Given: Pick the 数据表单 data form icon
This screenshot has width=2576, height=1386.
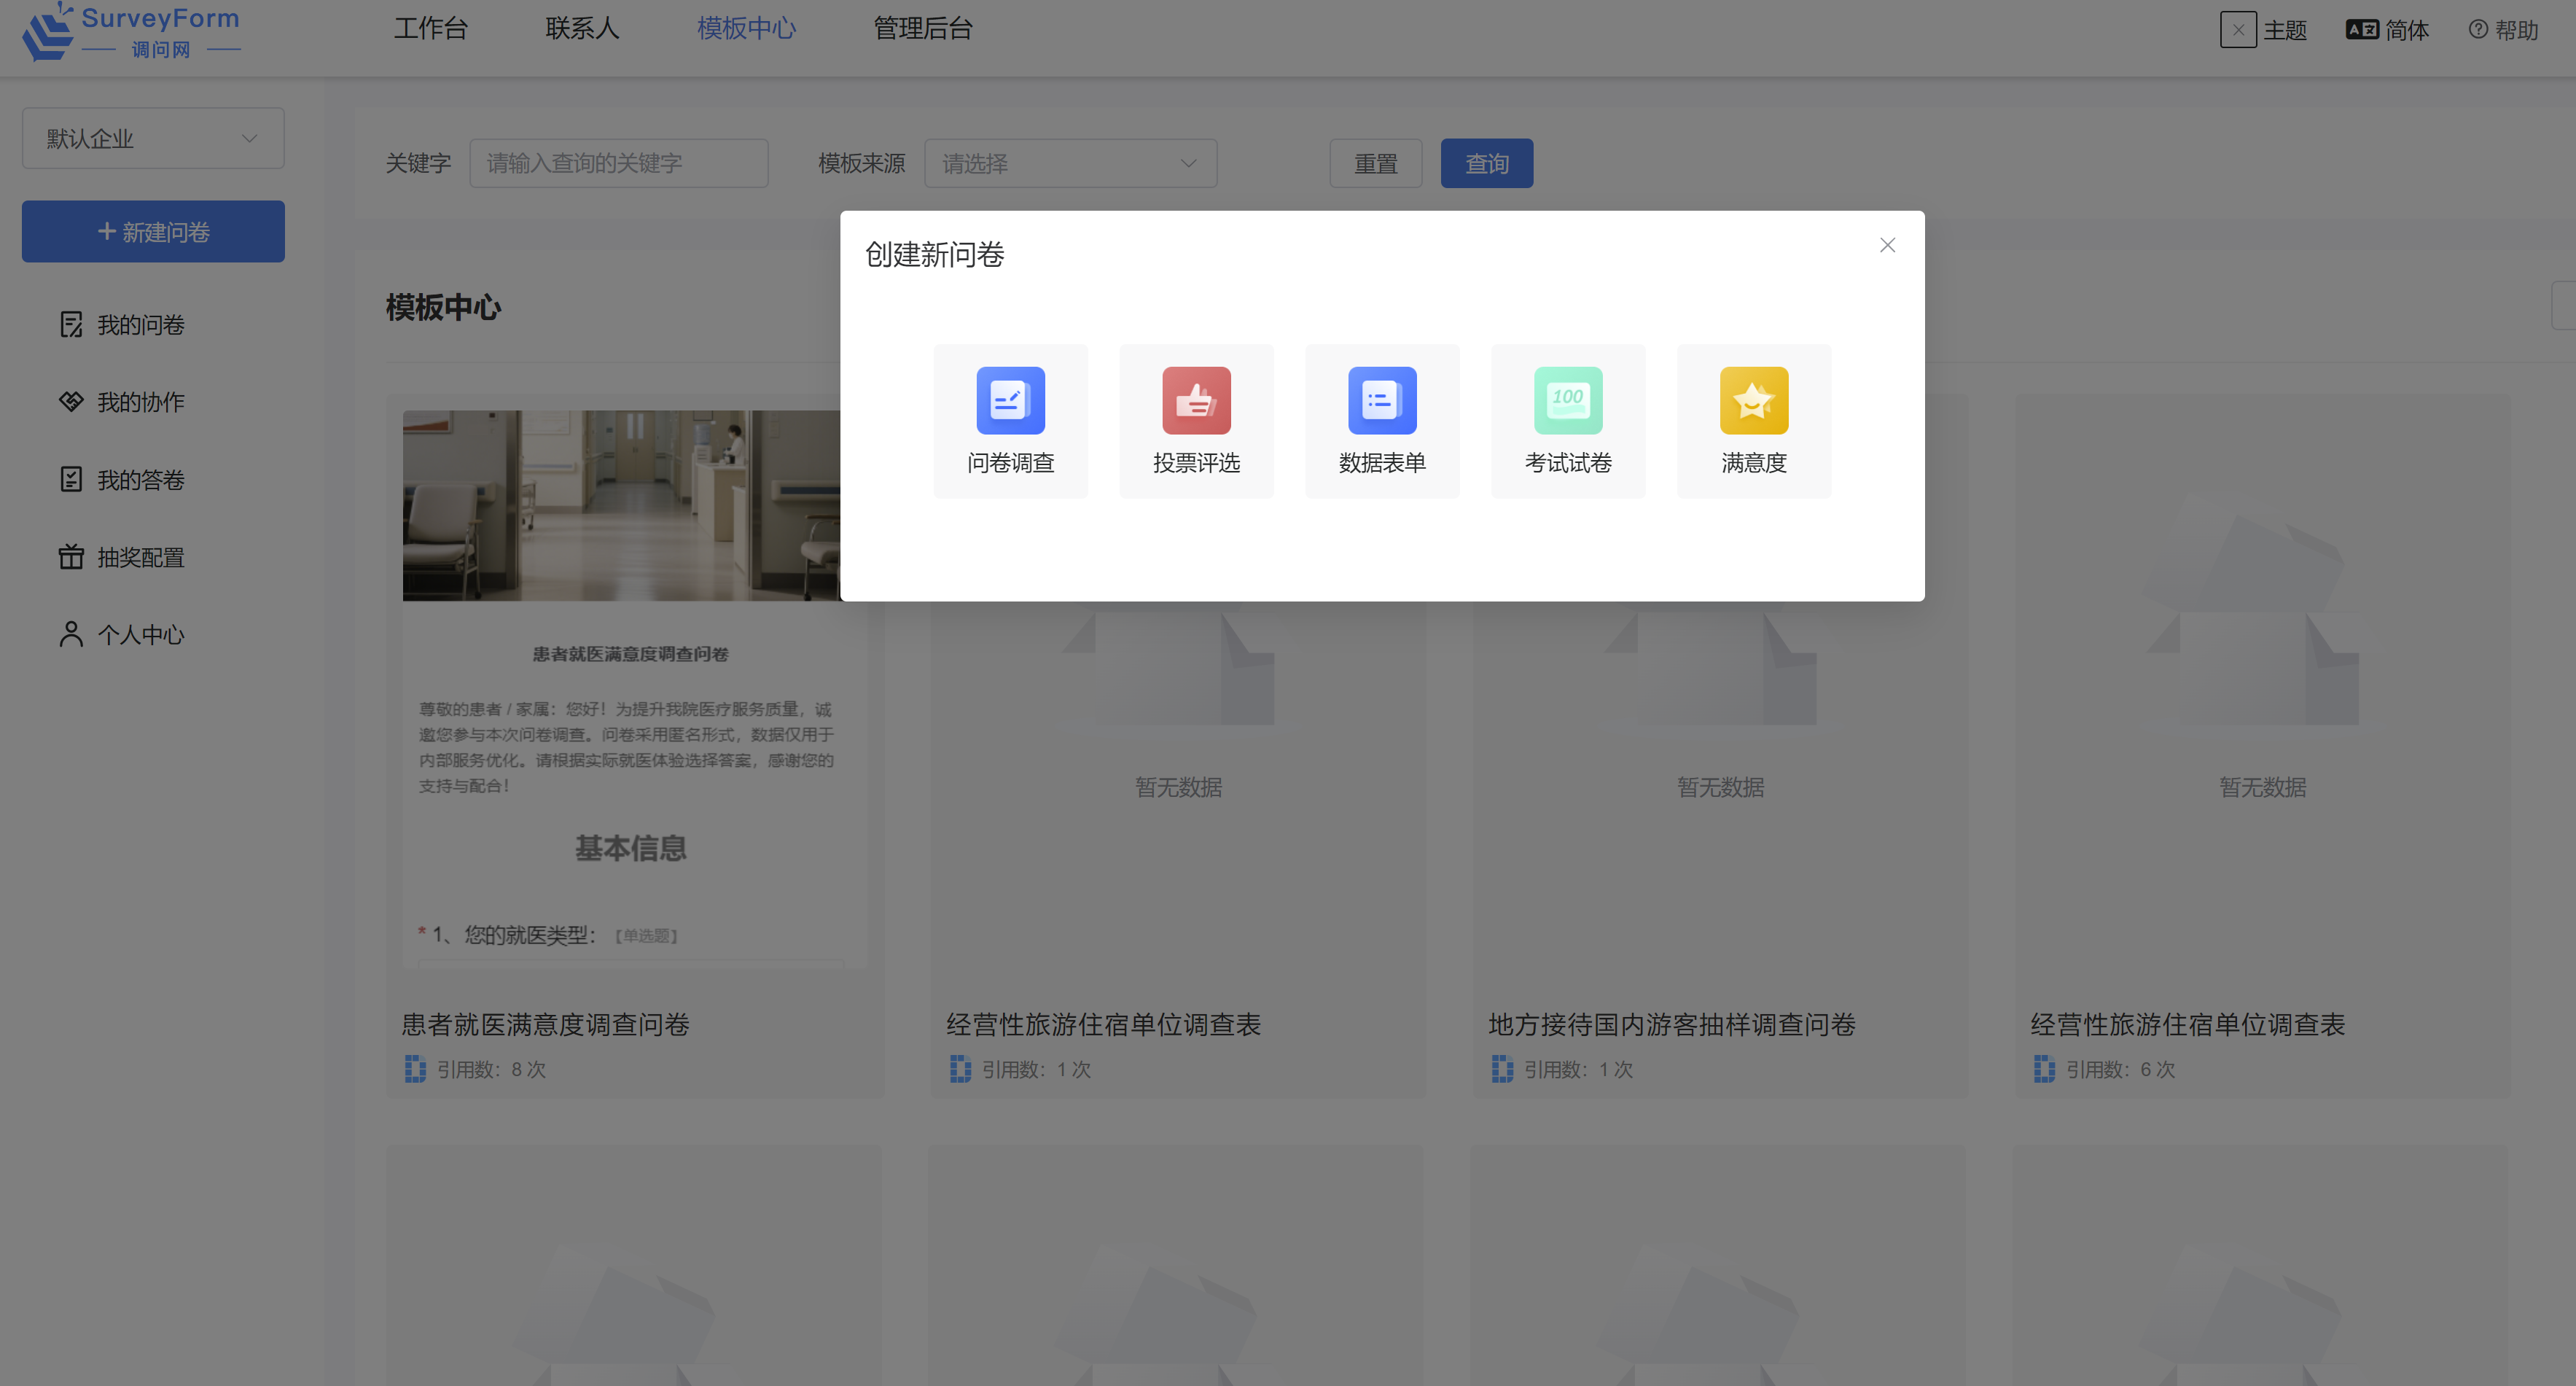Looking at the screenshot, I should (1381, 401).
